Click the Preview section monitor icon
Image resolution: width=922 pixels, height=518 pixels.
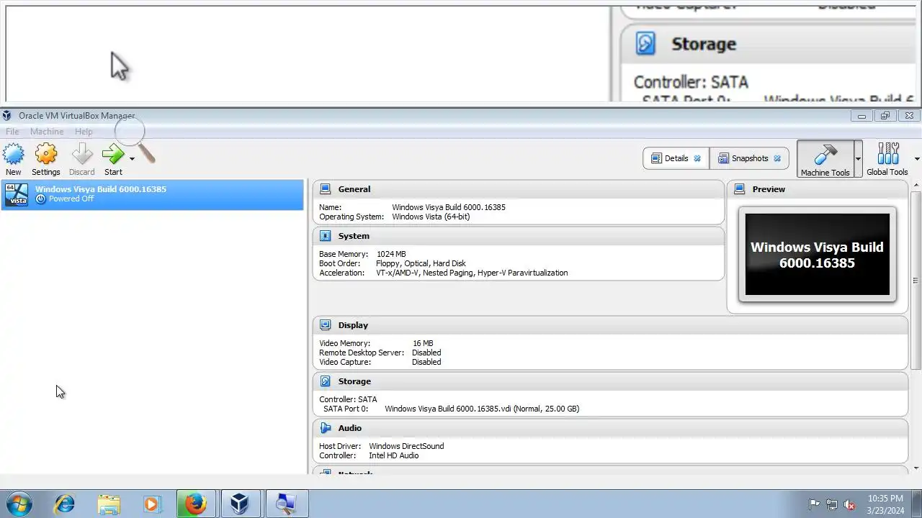coord(739,189)
